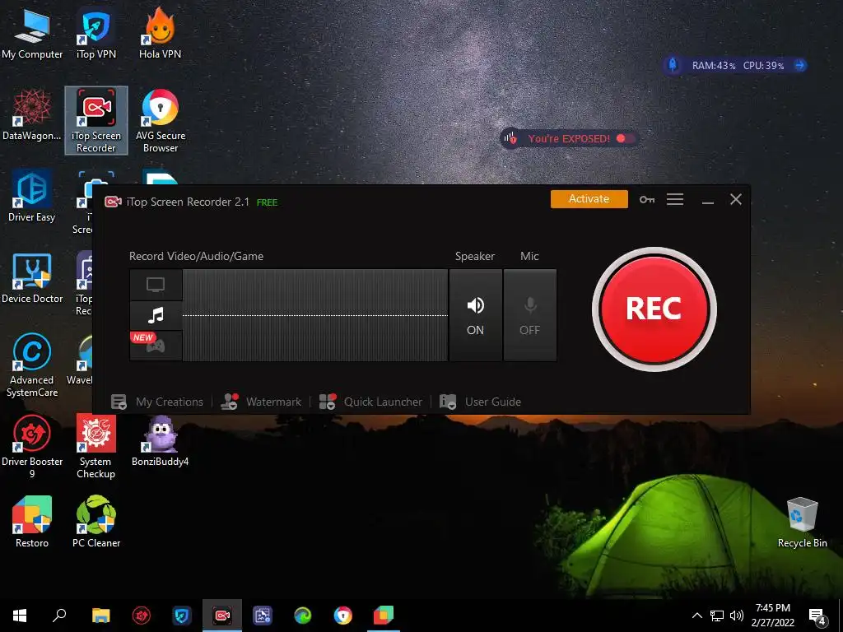Open the notification center with 4 alerts
Viewport: 843px width, 632px height.
tap(817, 616)
